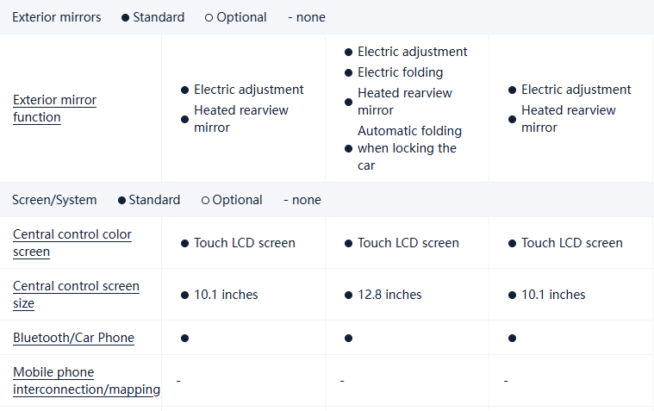The width and height of the screenshot is (654, 411).
Task: Click the third column Bluetooth standard dot
Action: click(512, 338)
